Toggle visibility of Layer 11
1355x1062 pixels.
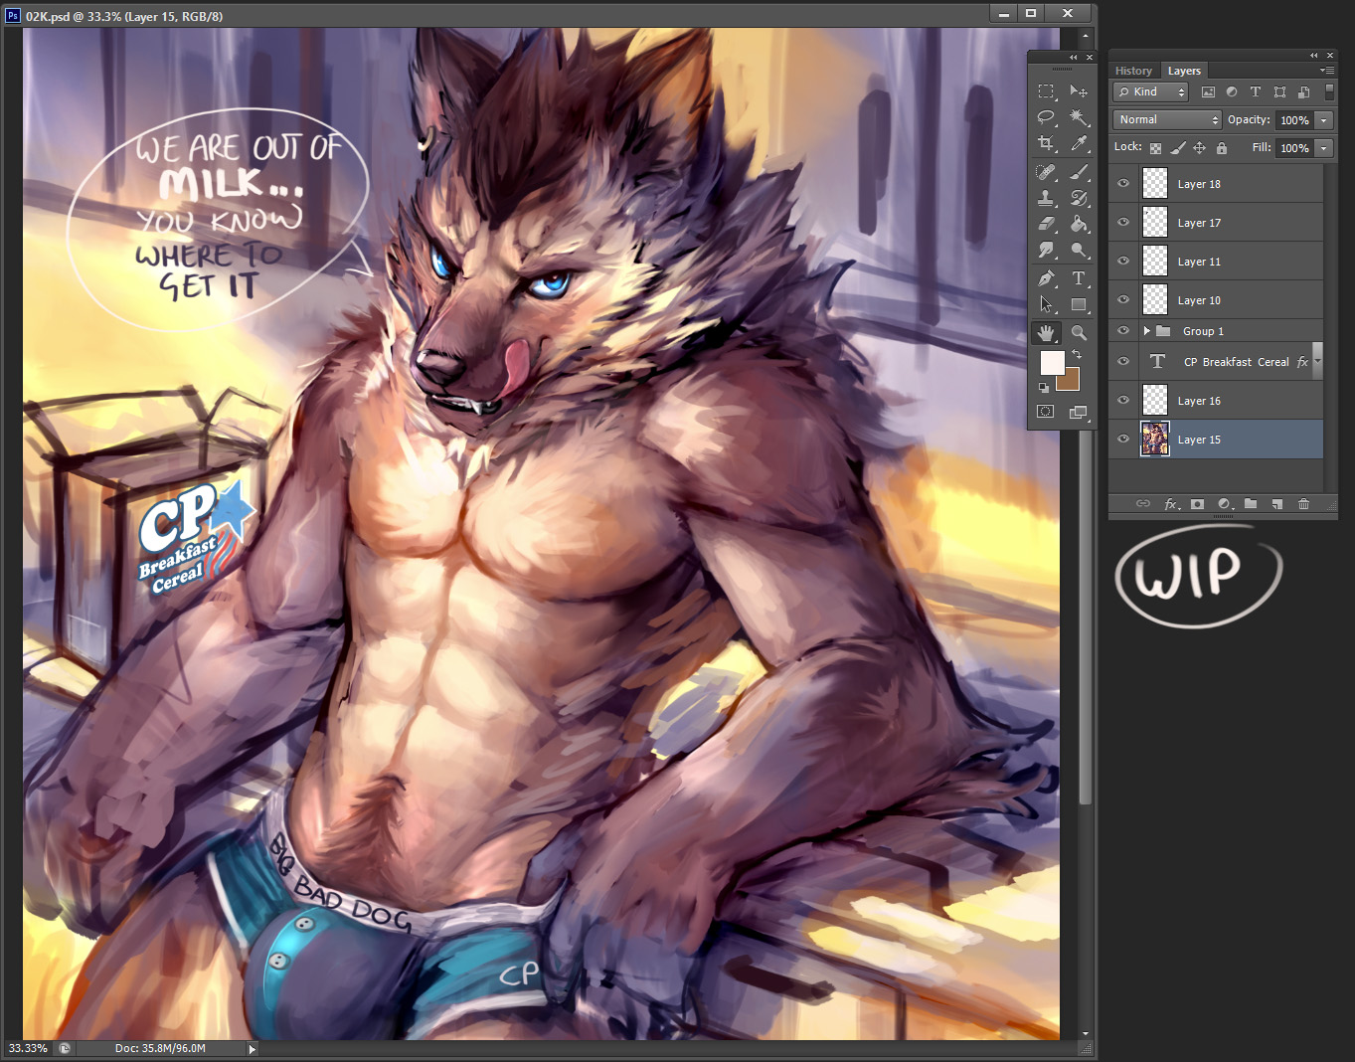point(1123,261)
